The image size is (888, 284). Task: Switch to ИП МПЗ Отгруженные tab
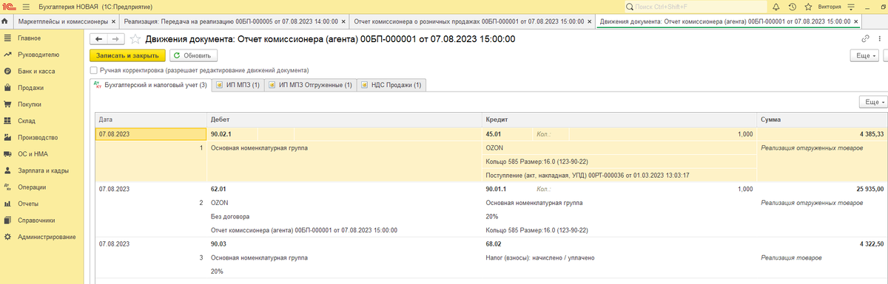click(310, 86)
